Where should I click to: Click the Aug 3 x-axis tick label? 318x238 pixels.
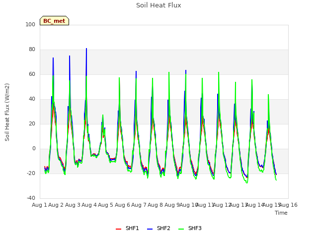tap(73, 205)
